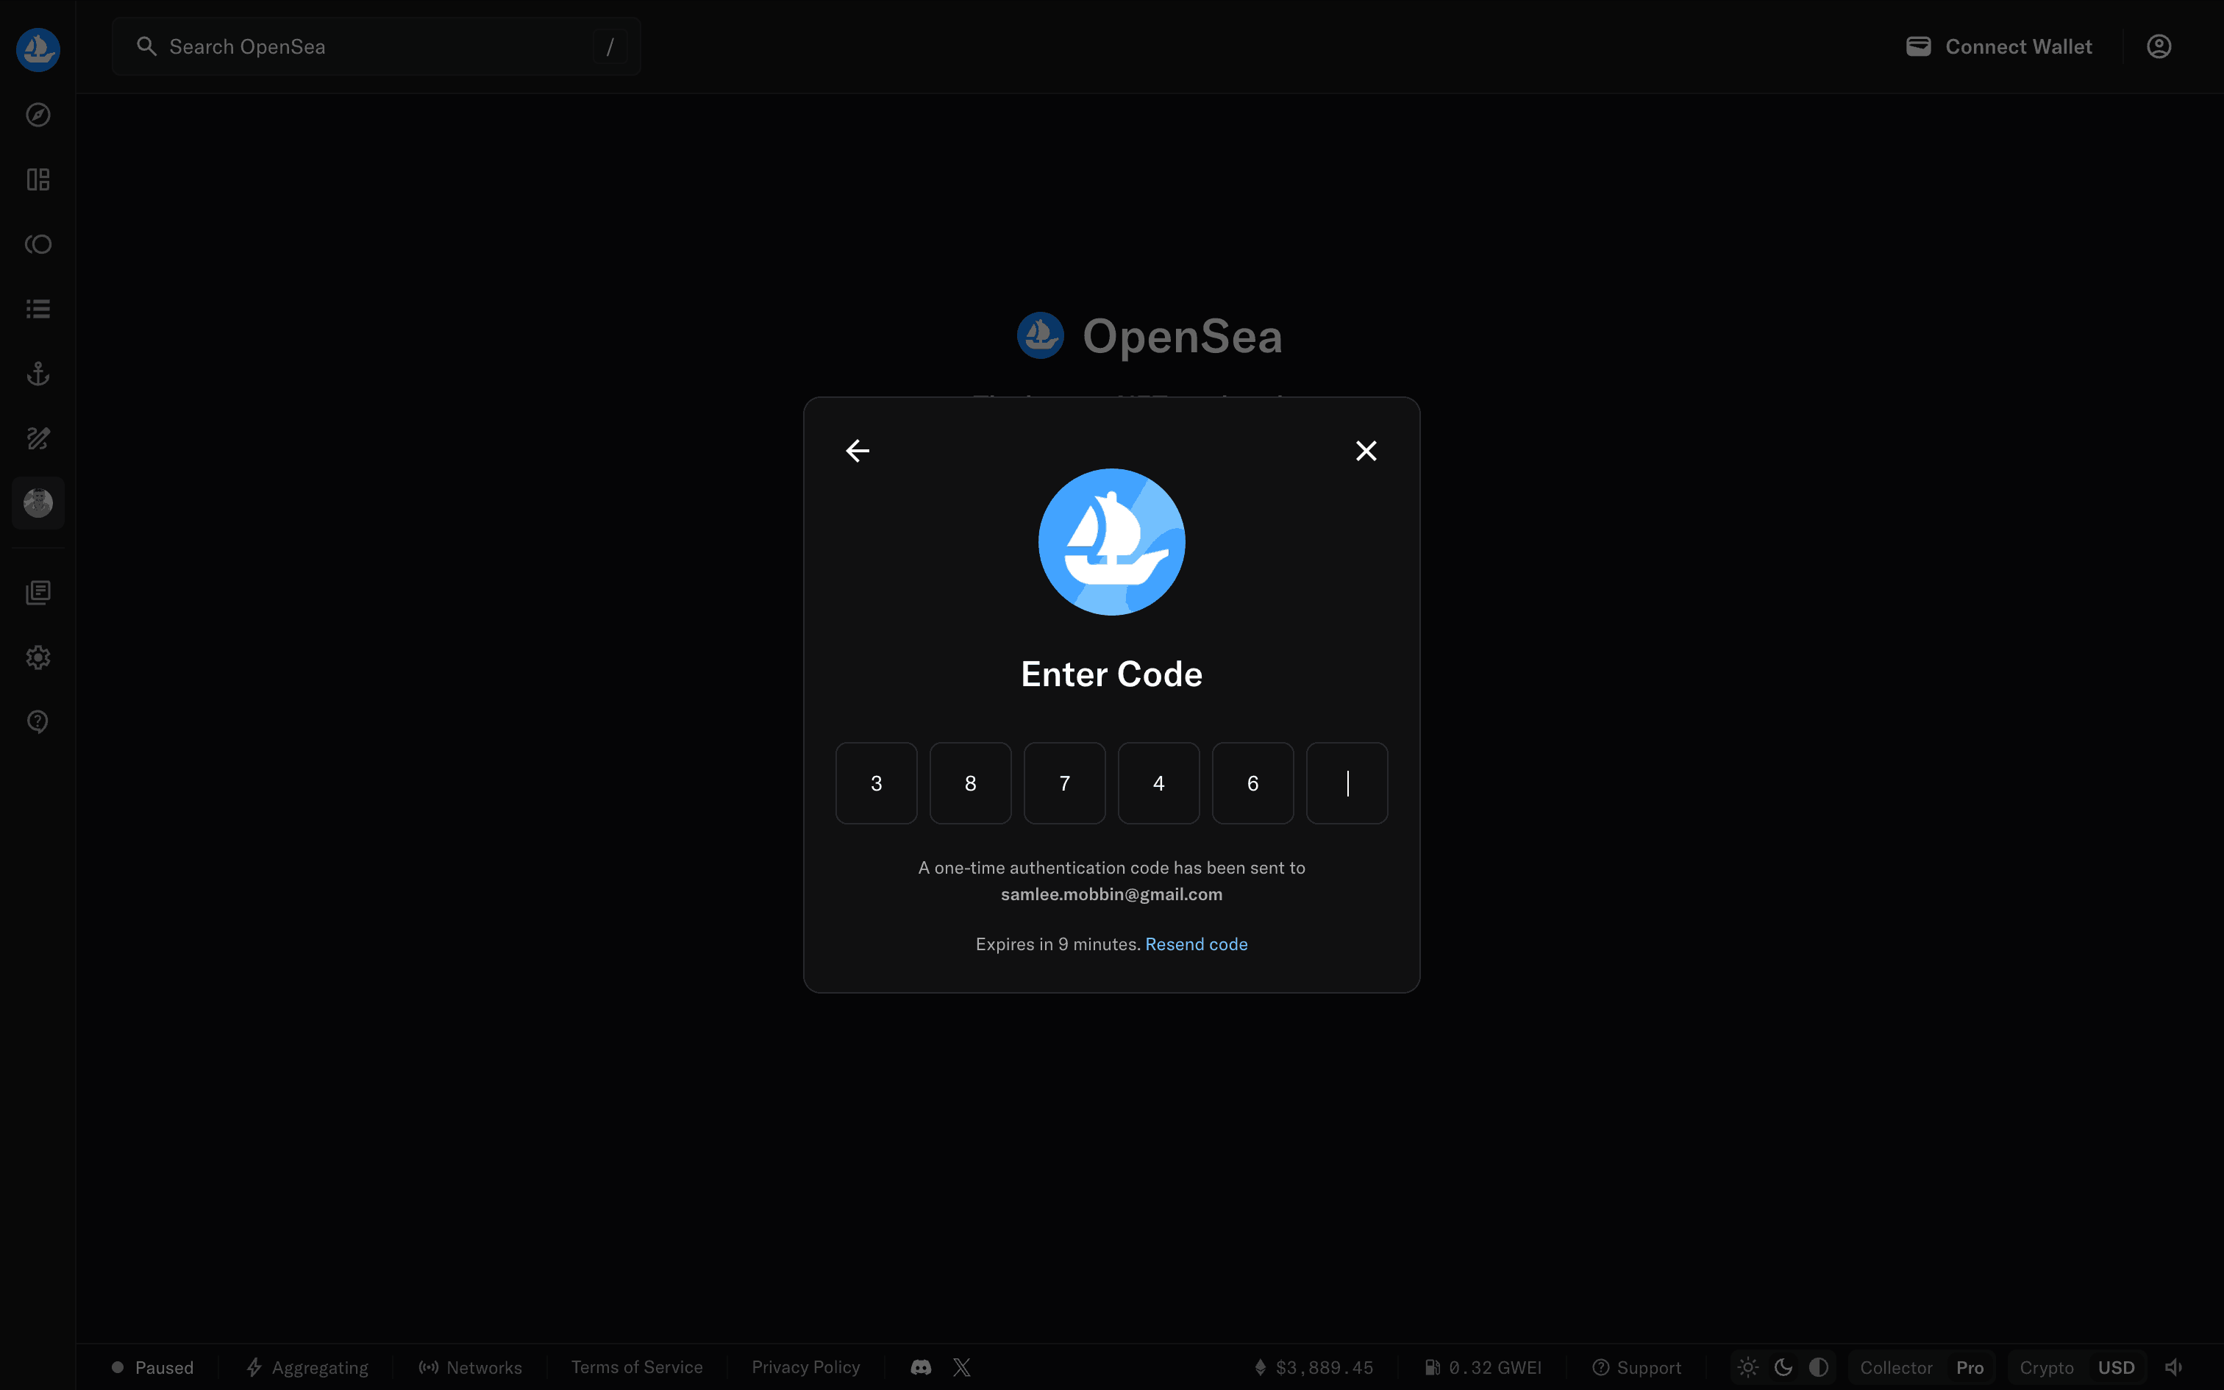Open the compass Discover icon in sidebar

coord(38,115)
